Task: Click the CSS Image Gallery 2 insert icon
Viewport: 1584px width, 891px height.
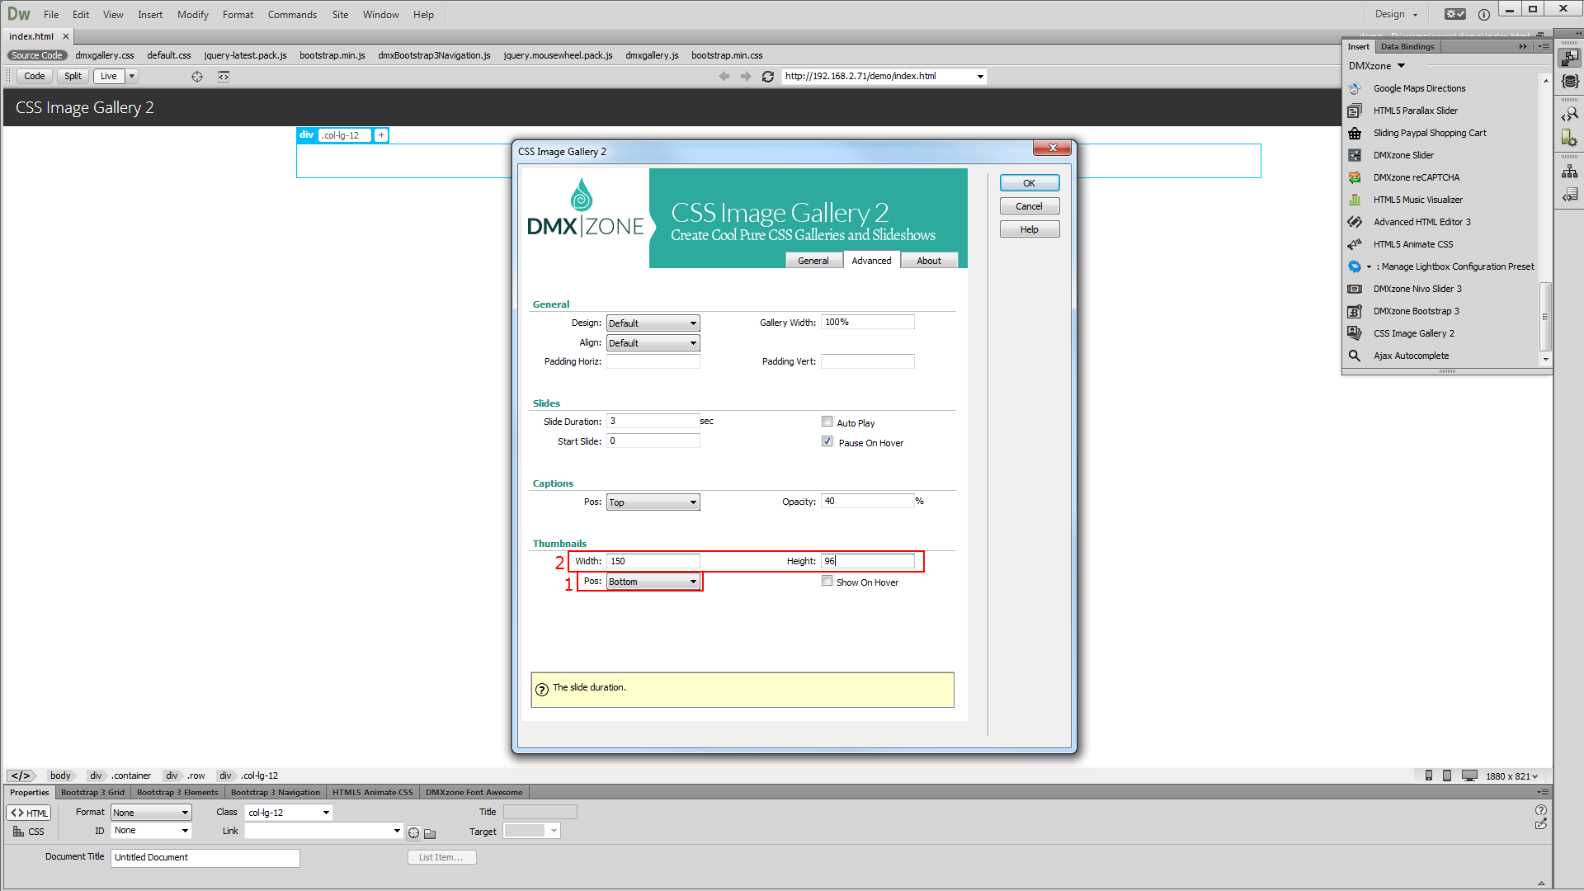Action: click(1355, 333)
